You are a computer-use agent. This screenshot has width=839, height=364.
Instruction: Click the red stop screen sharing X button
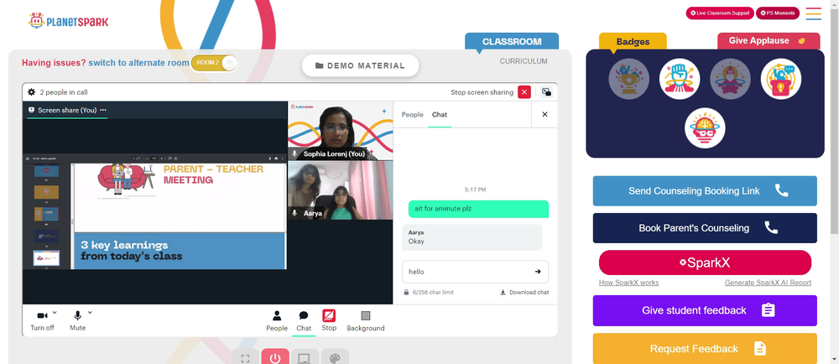coord(524,92)
